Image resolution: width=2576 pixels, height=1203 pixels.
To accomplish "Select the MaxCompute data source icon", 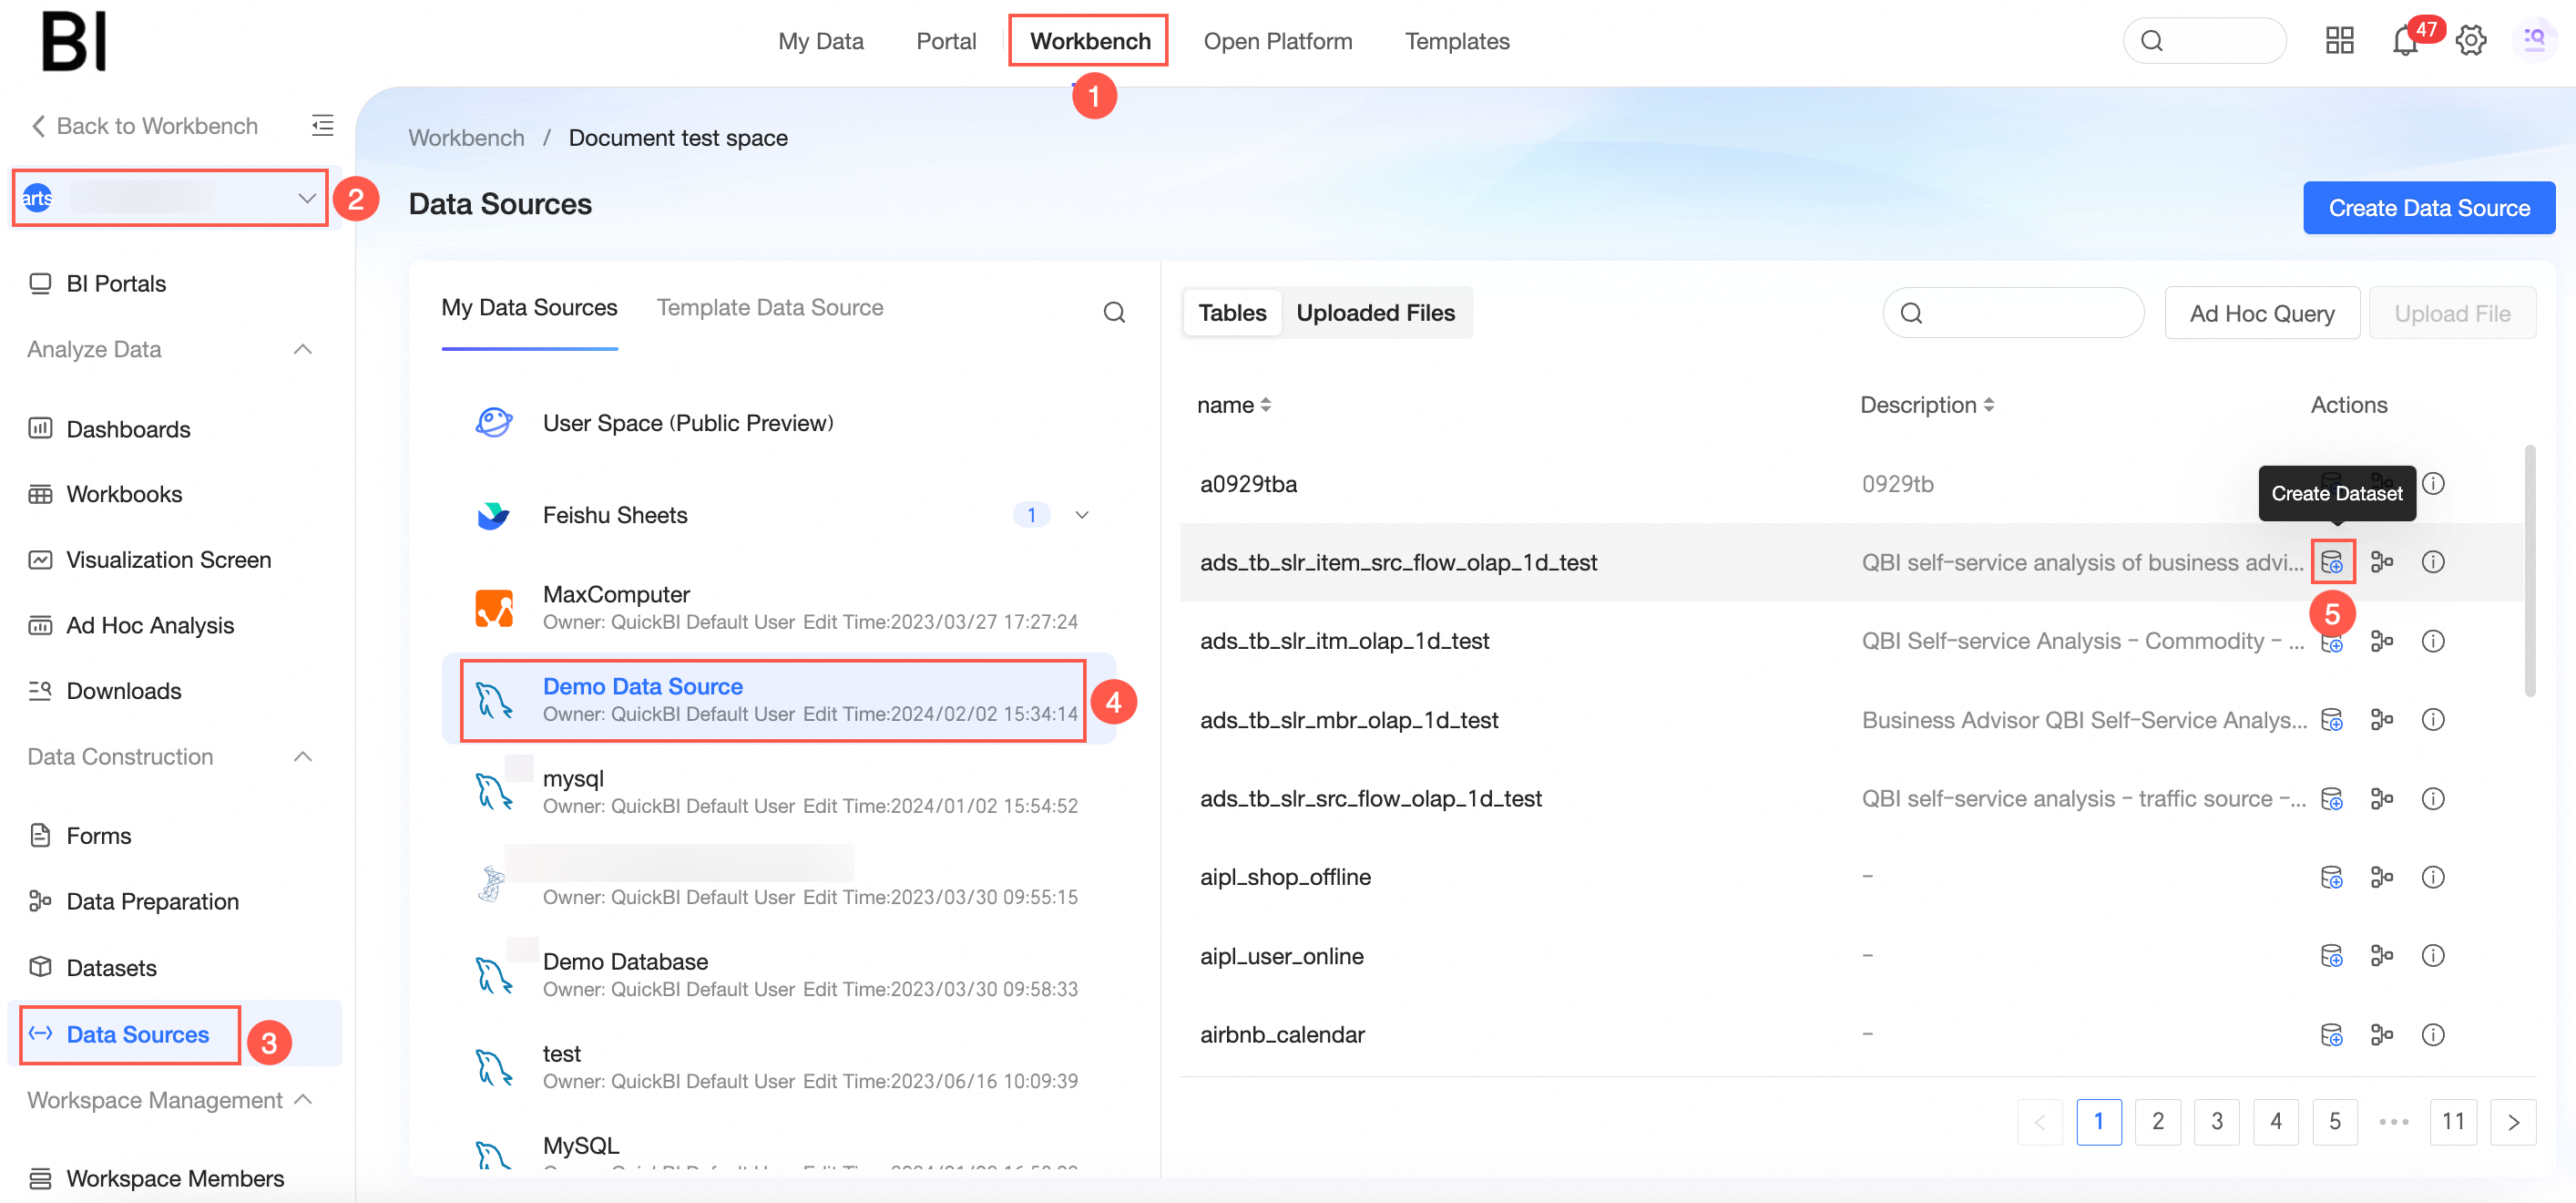I will click(494, 608).
